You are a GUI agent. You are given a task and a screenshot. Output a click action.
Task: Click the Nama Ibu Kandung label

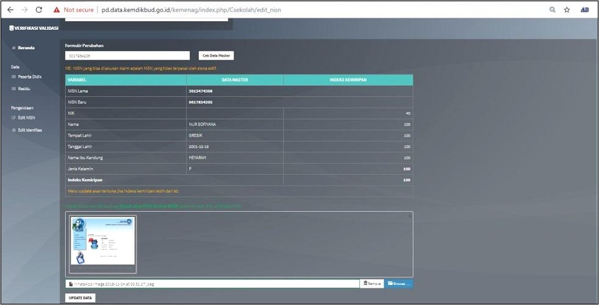(85, 158)
